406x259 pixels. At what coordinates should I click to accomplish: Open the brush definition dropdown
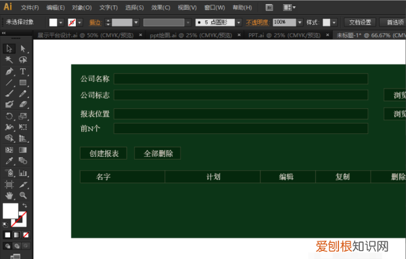[x=239, y=22]
